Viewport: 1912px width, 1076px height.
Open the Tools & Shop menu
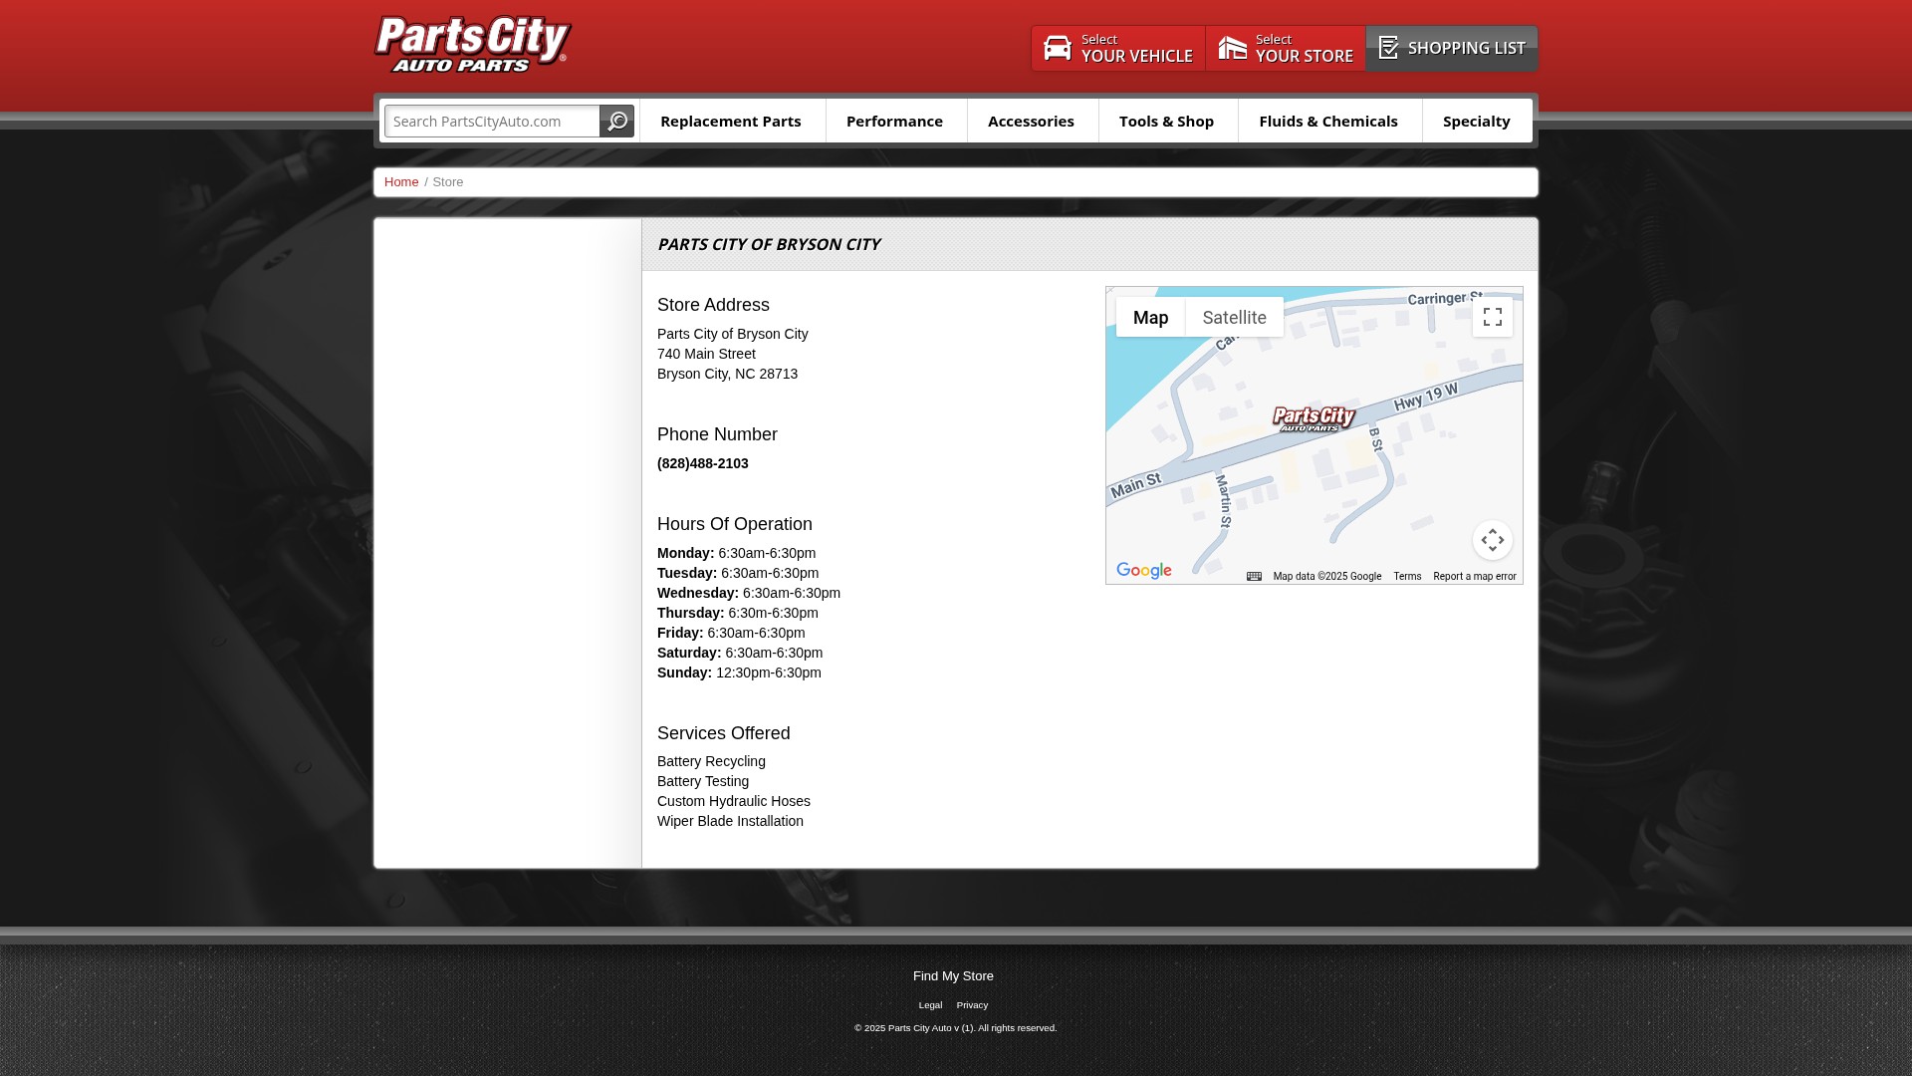[1167, 121]
